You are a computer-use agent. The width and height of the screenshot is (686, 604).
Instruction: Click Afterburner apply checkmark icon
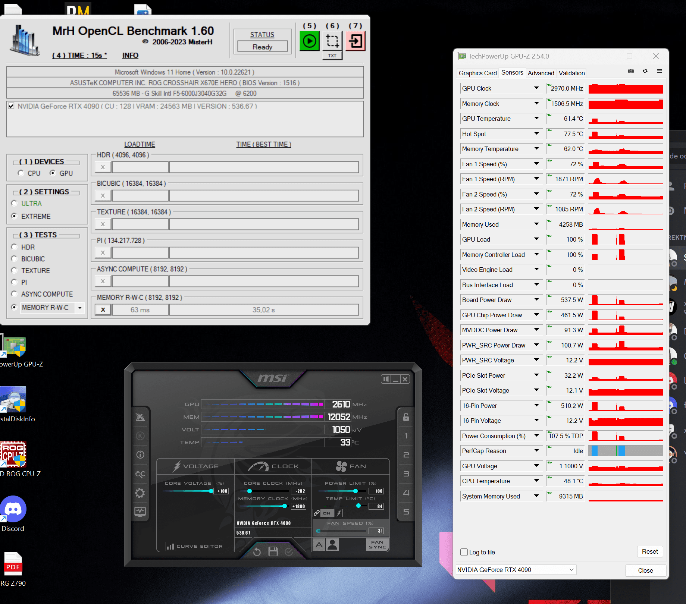[289, 552]
